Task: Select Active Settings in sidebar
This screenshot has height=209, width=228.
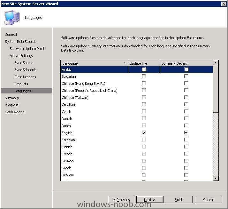Action: [x=21, y=56]
